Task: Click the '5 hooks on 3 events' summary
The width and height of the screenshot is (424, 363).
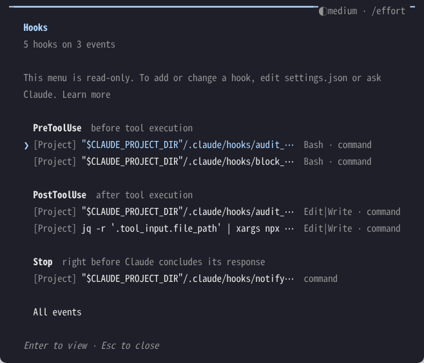Action: click(x=69, y=44)
